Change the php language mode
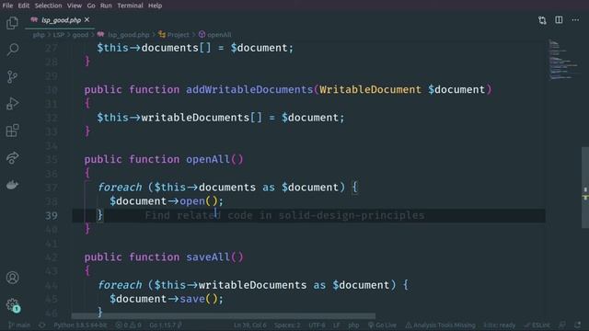The height and width of the screenshot is (331, 589). pos(353,325)
